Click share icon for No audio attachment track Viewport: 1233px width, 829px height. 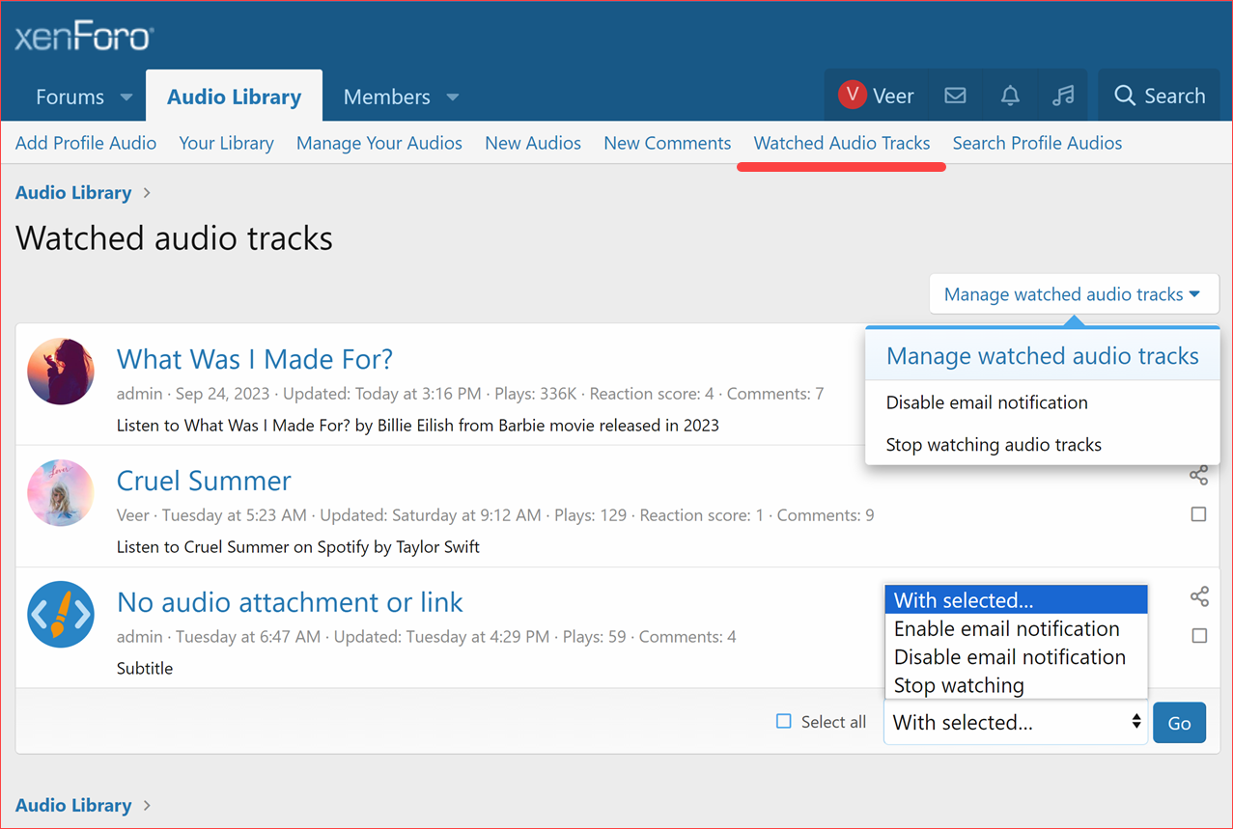[1199, 596]
